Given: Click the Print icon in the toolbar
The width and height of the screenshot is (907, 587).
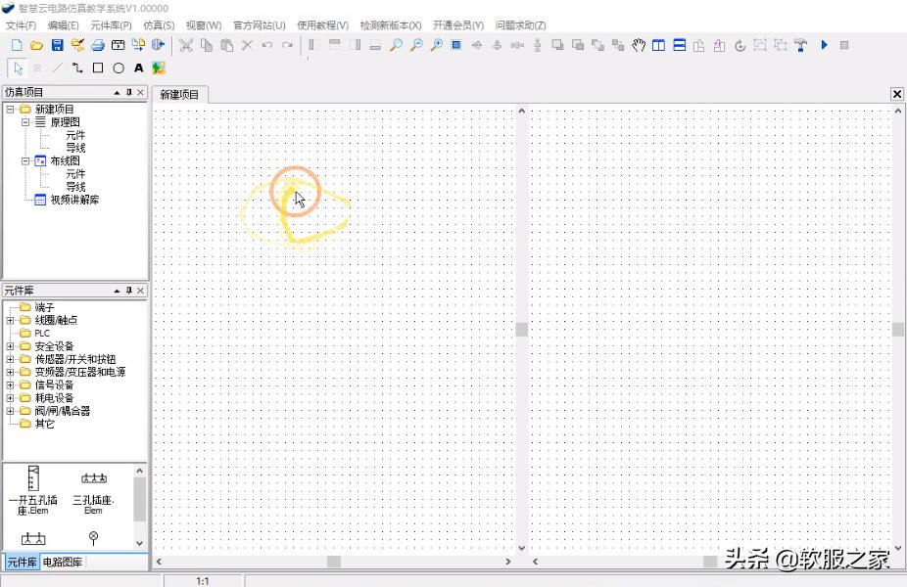Looking at the screenshot, I should tap(97, 45).
